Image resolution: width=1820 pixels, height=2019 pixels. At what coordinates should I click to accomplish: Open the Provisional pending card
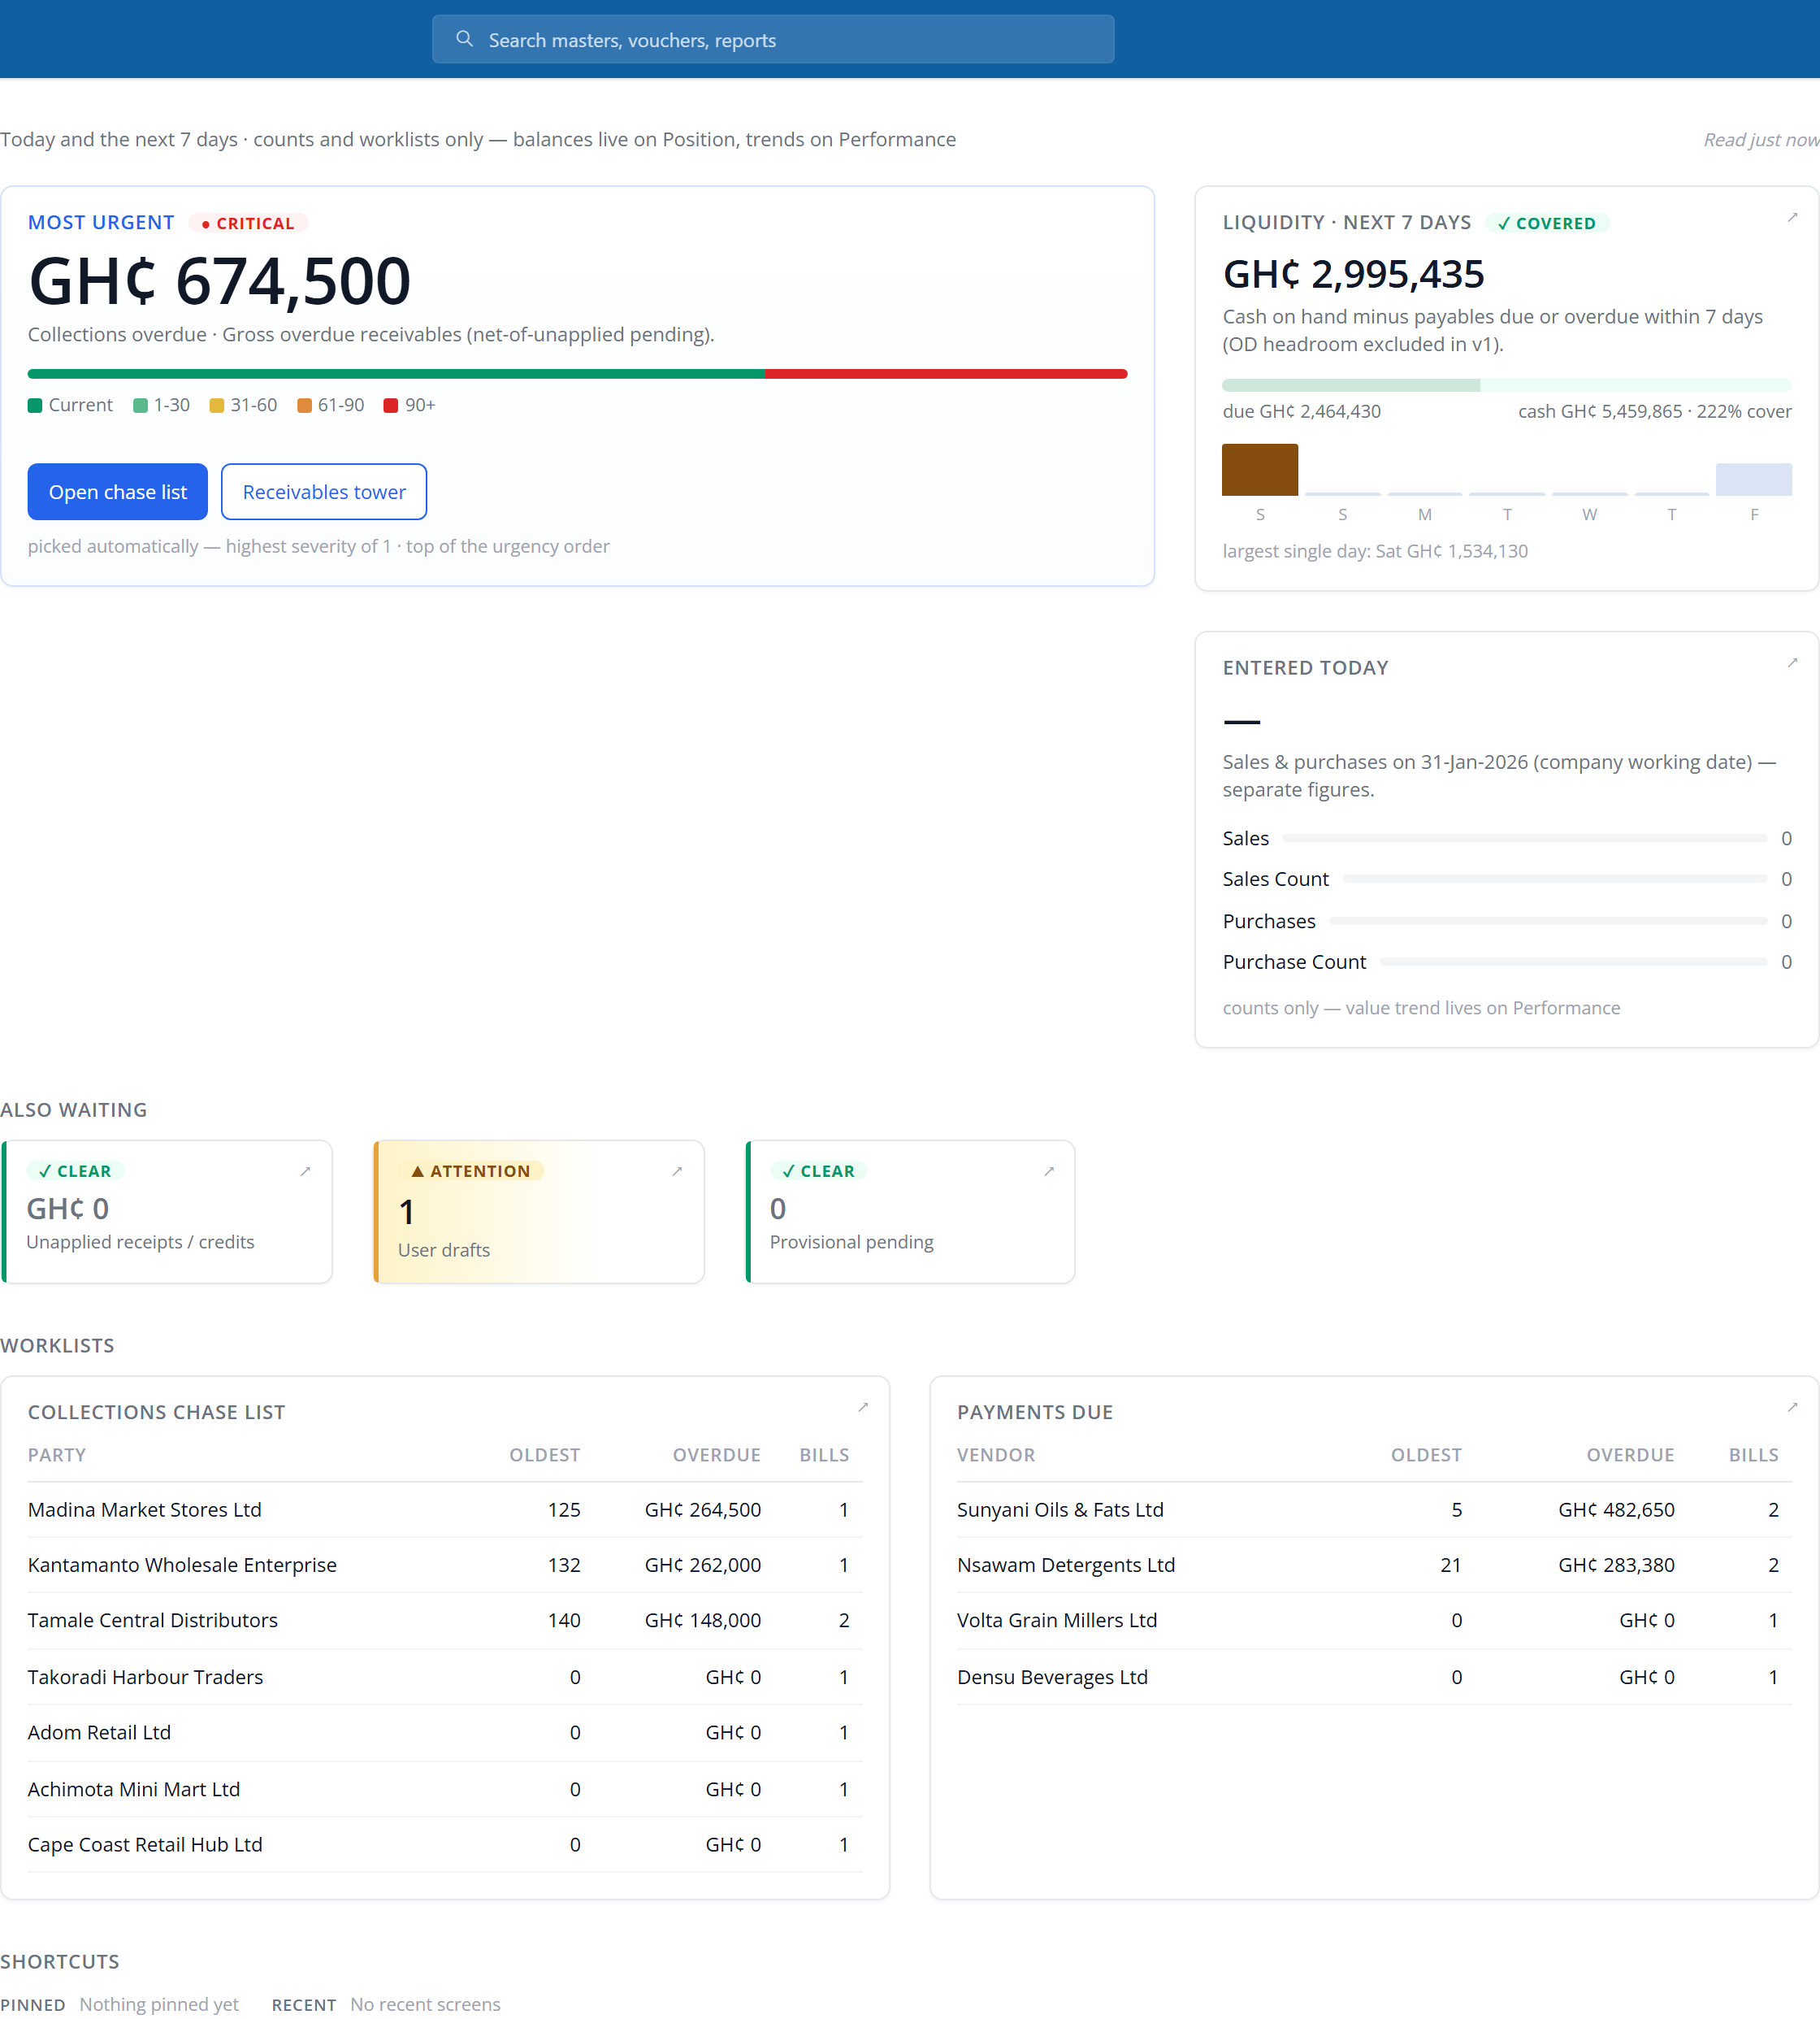pos(910,1212)
